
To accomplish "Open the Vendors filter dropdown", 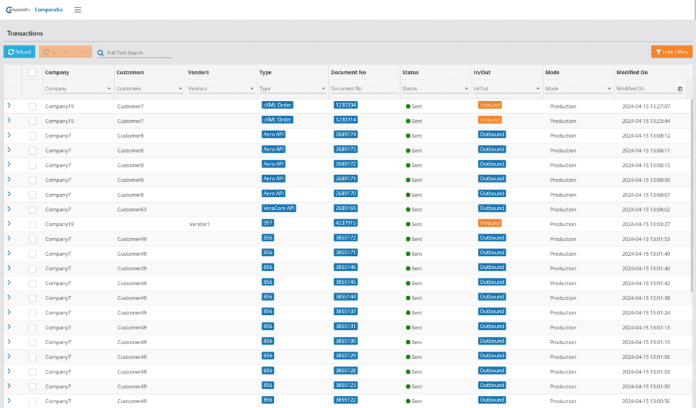I will pyautogui.click(x=251, y=89).
